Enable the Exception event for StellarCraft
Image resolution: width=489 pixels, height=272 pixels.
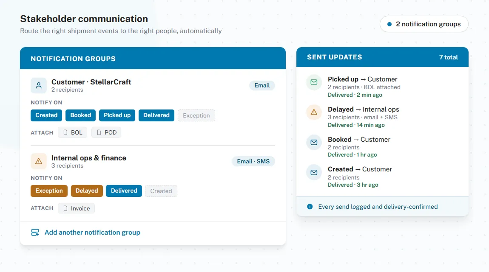point(196,115)
